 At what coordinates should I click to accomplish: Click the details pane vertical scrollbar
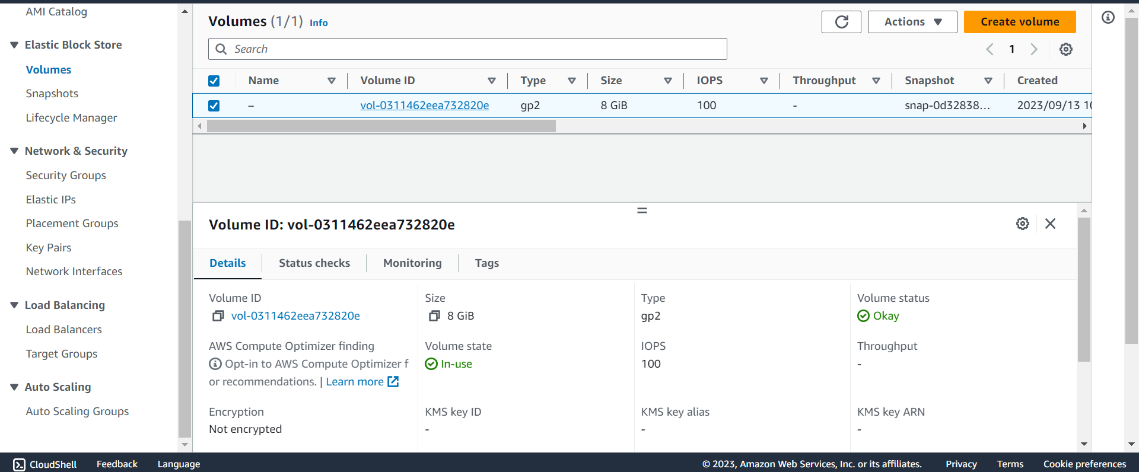(1084, 289)
